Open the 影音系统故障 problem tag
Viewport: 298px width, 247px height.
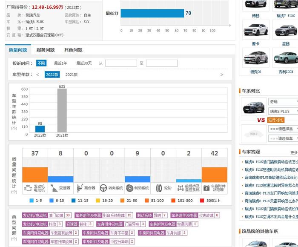pos(103,215)
